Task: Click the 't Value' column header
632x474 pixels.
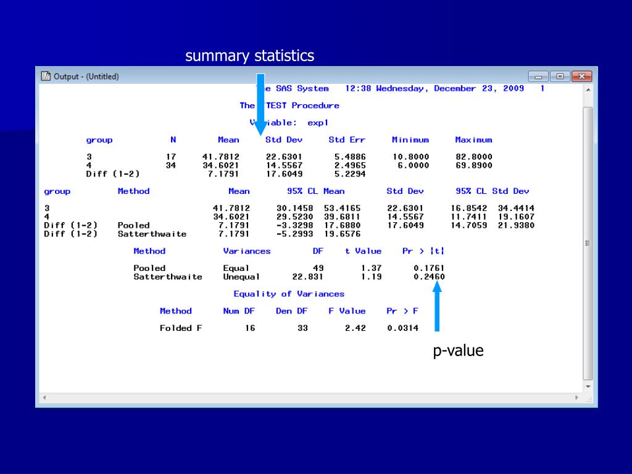Action: point(363,251)
